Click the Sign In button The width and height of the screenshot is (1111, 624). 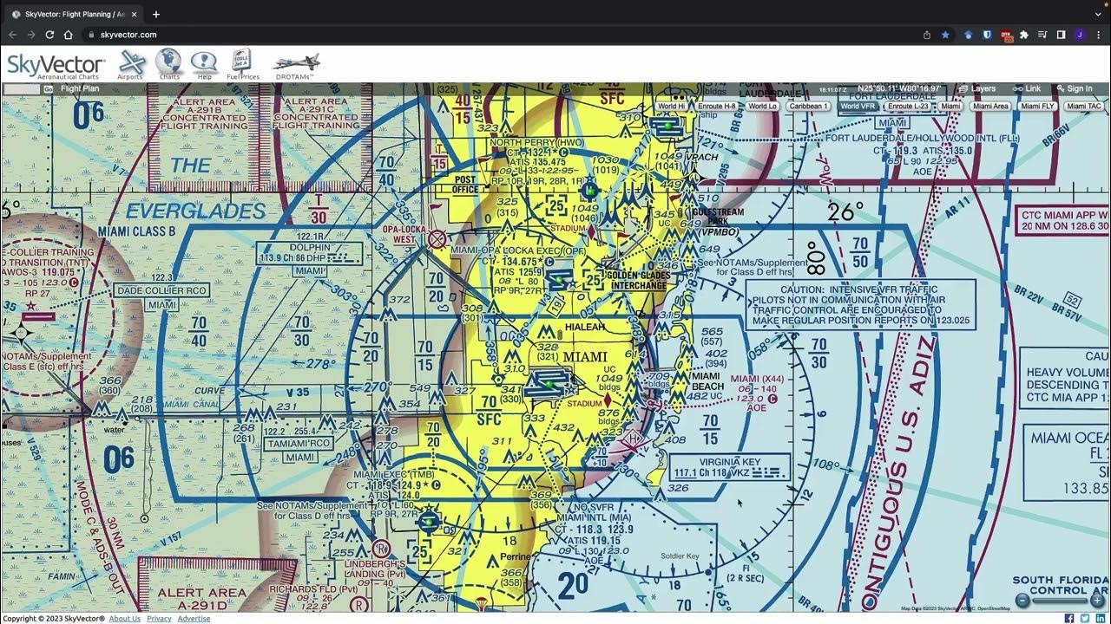point(1074,88)
